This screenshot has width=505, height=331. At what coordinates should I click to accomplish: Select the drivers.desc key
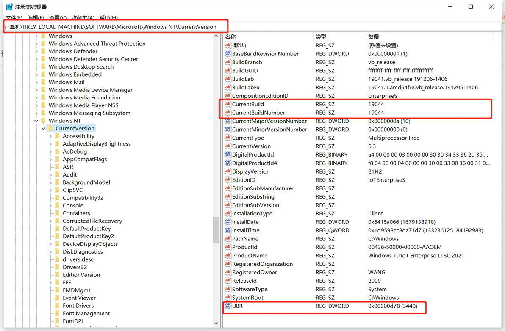[x=78, y=259]
